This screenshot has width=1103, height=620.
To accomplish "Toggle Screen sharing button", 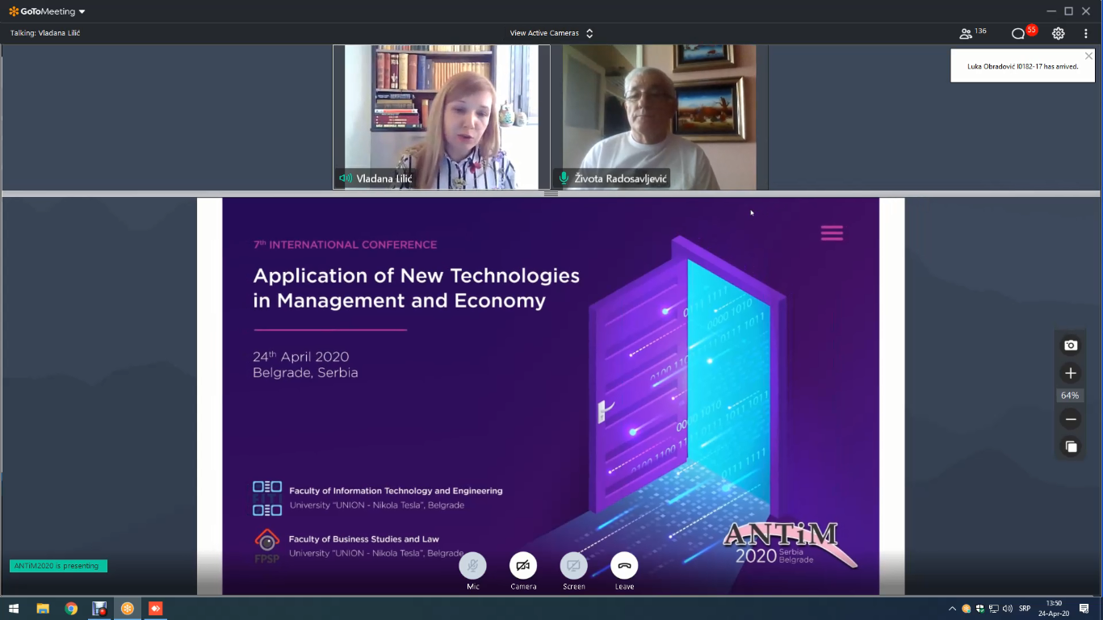I will pyautogui.click(x=573, y=566).
